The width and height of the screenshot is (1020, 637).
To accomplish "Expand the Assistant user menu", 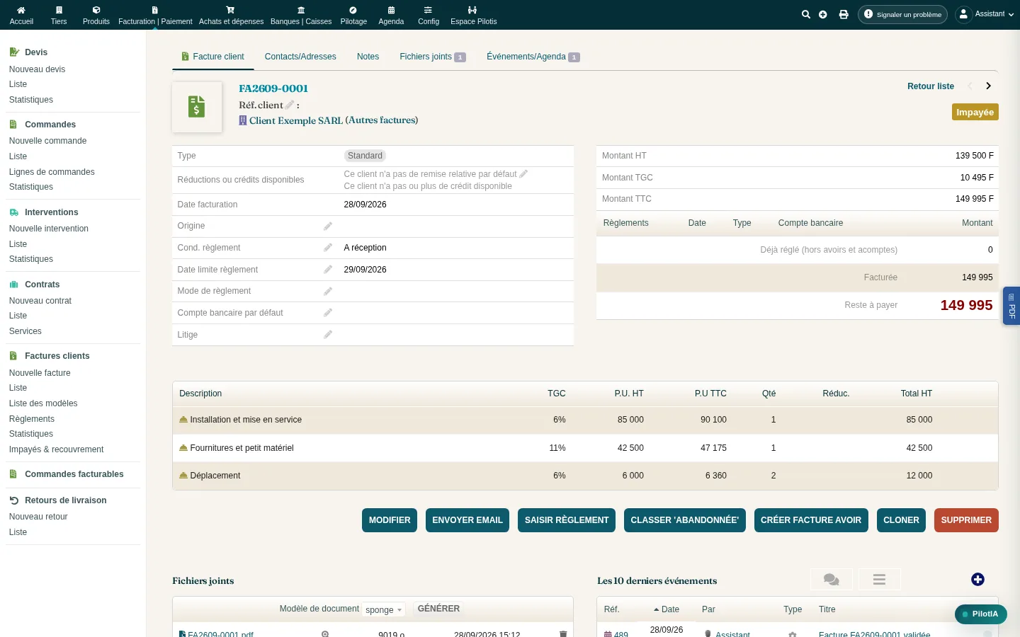I will coord(985,14).
